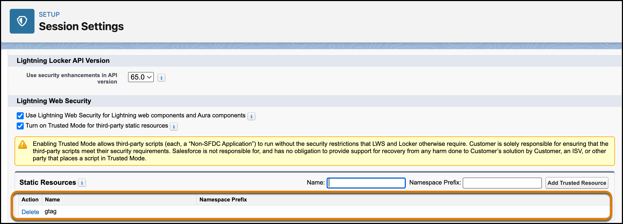Click the info icon beside Trusted Mode checkbox
The image size is (623, 224).
(174, 127)
